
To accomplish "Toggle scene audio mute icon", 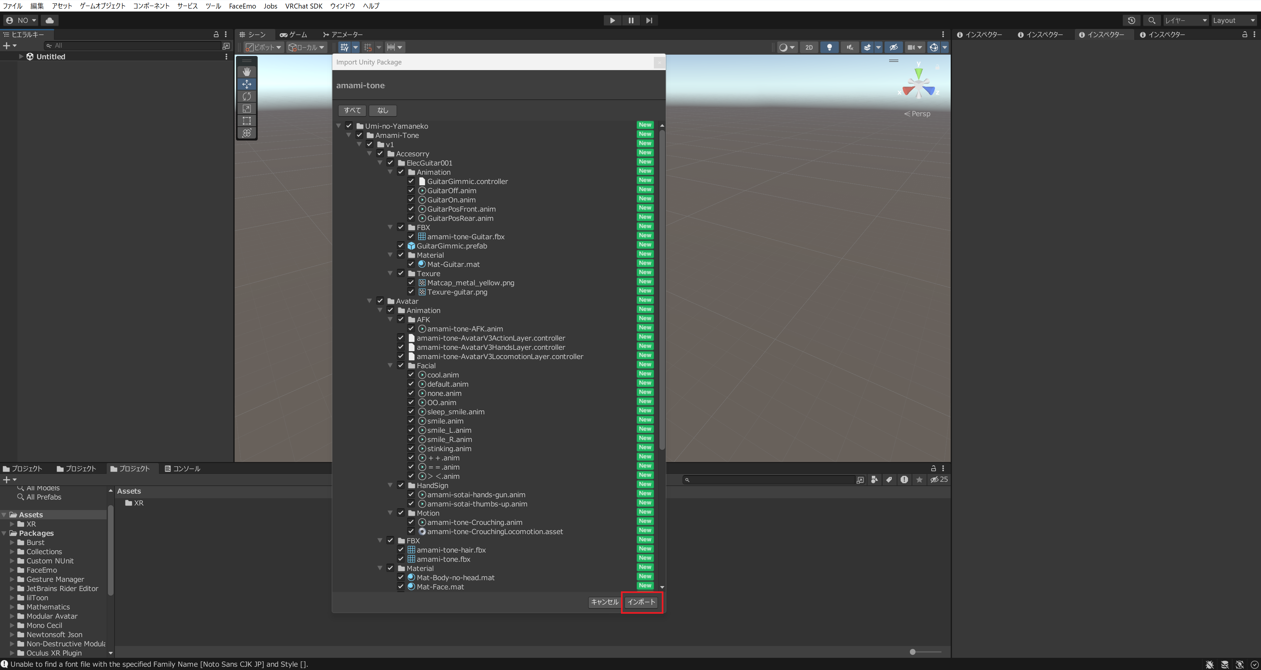I will click(x=850, y=47).
